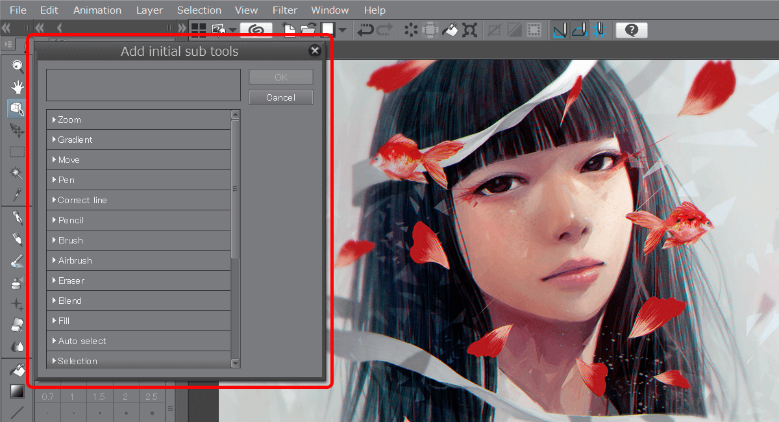This screenshot has height=422, width=779.
Task: Open the Window menu
Action: [x=330, y=10]
